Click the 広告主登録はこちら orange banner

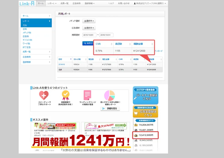click(146, 112)
